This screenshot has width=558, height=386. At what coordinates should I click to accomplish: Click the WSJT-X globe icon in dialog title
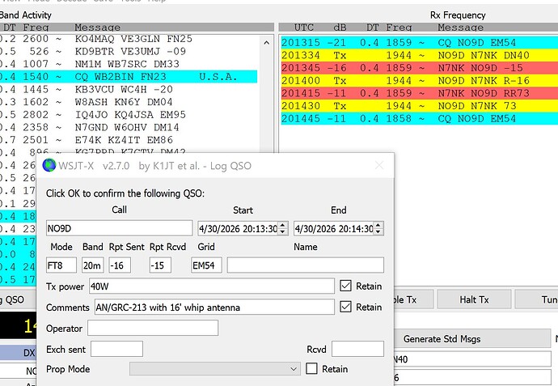(49, 166)
